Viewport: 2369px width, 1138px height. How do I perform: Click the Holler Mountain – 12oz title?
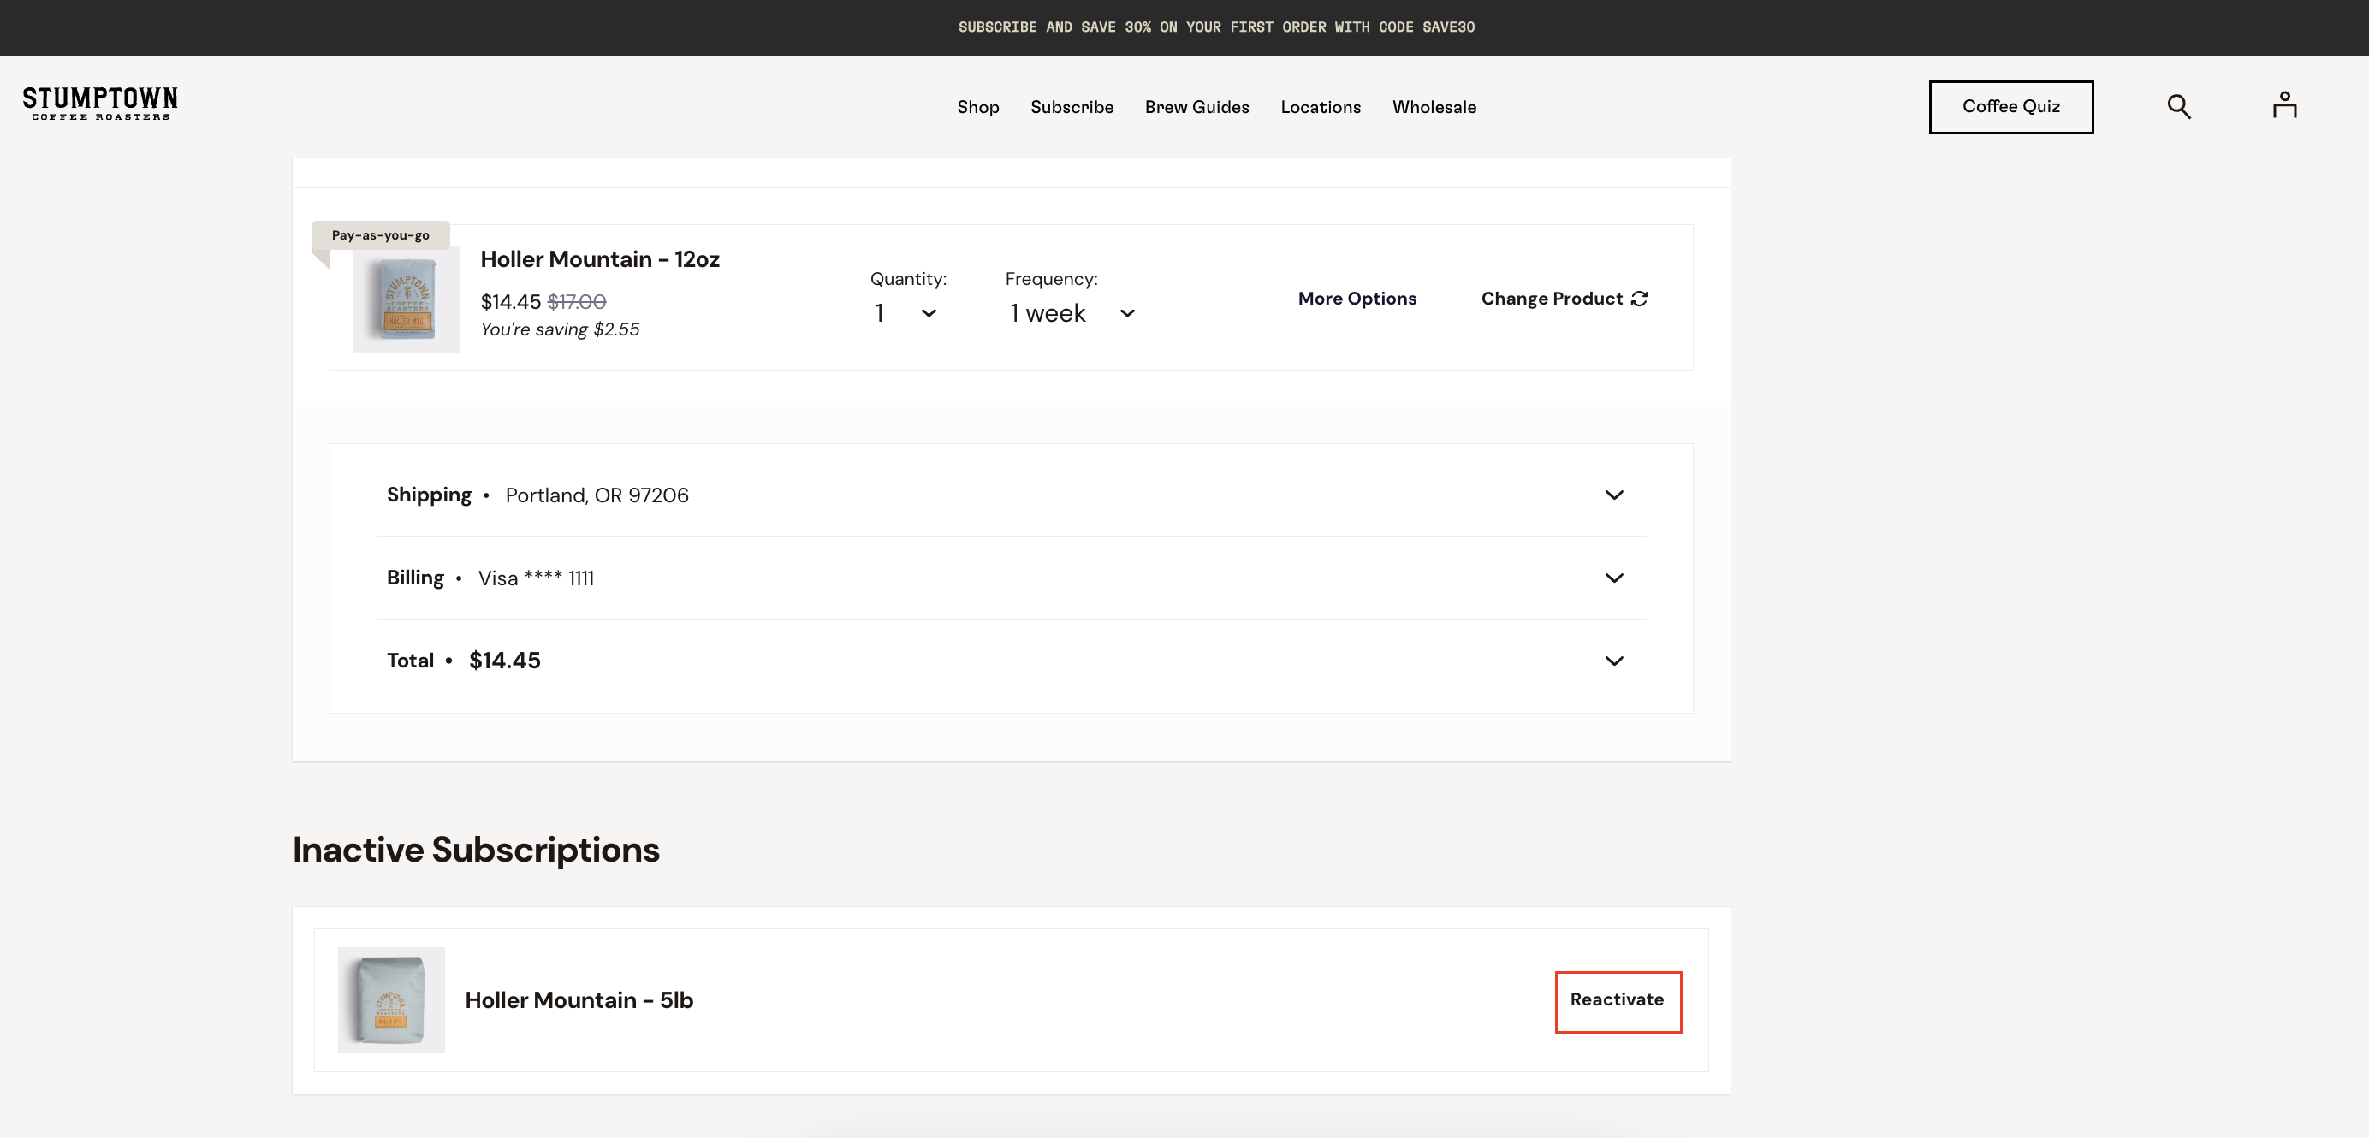point(600,260)
